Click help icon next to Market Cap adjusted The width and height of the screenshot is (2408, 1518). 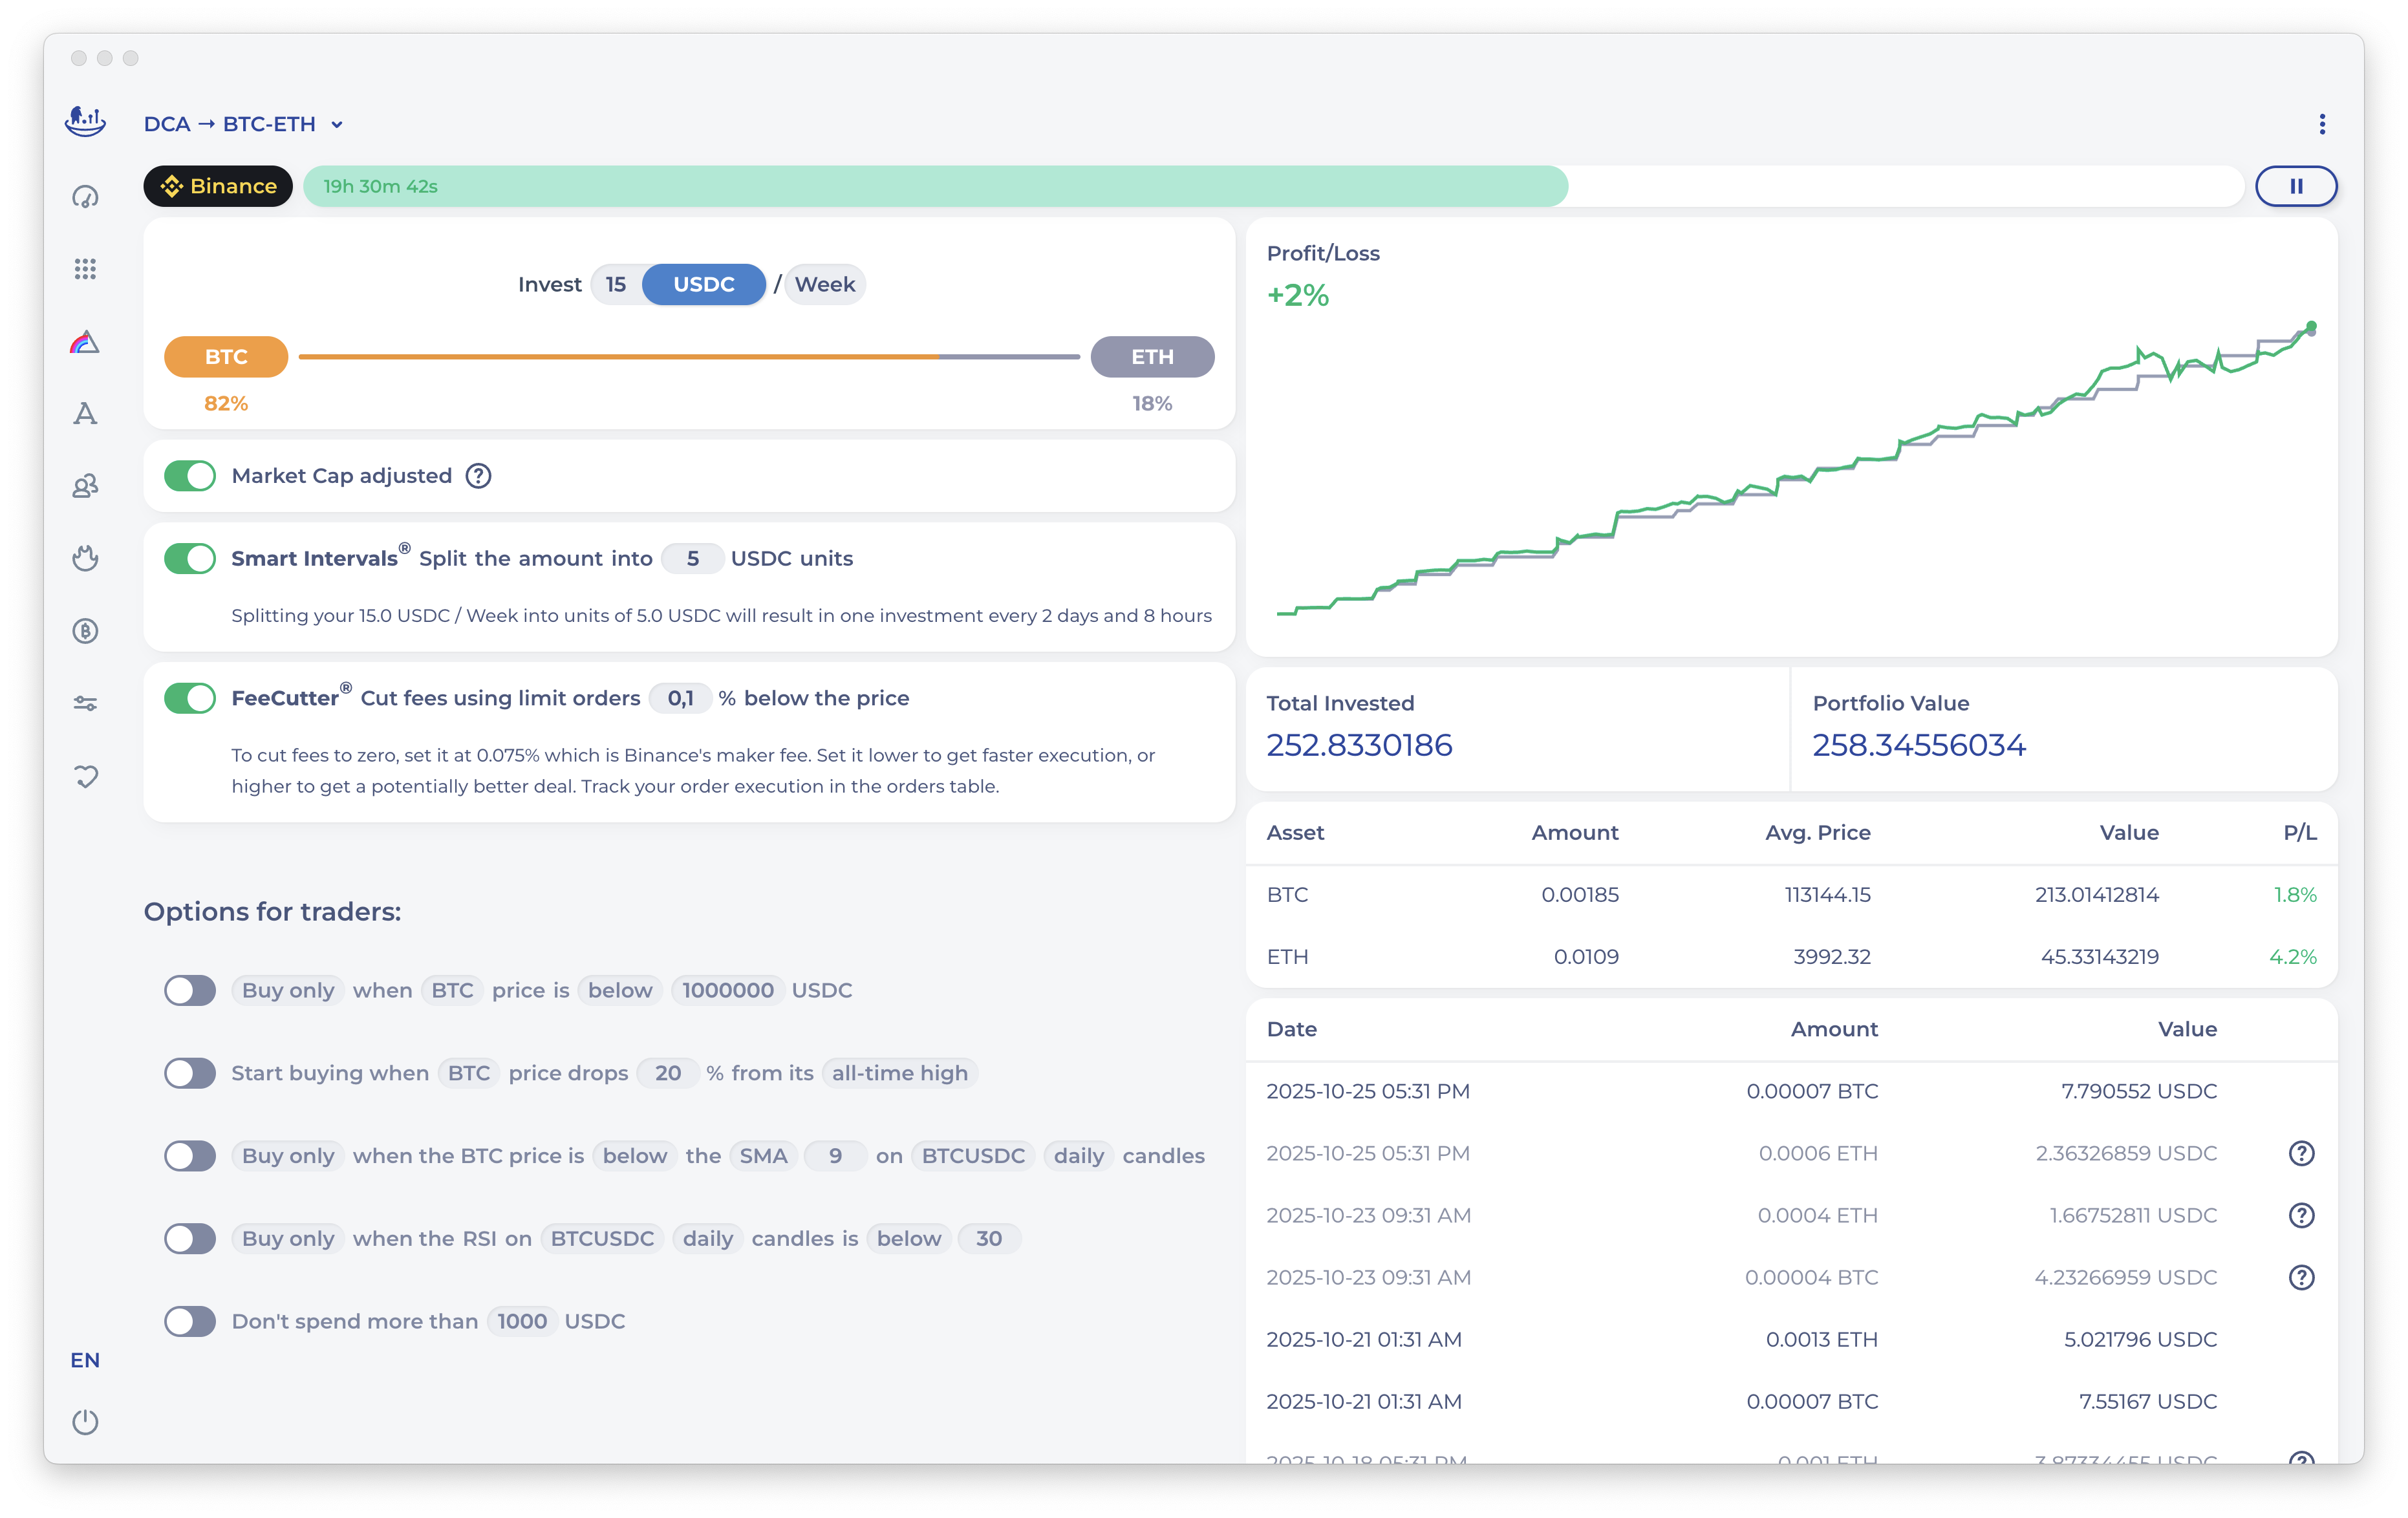479,476
